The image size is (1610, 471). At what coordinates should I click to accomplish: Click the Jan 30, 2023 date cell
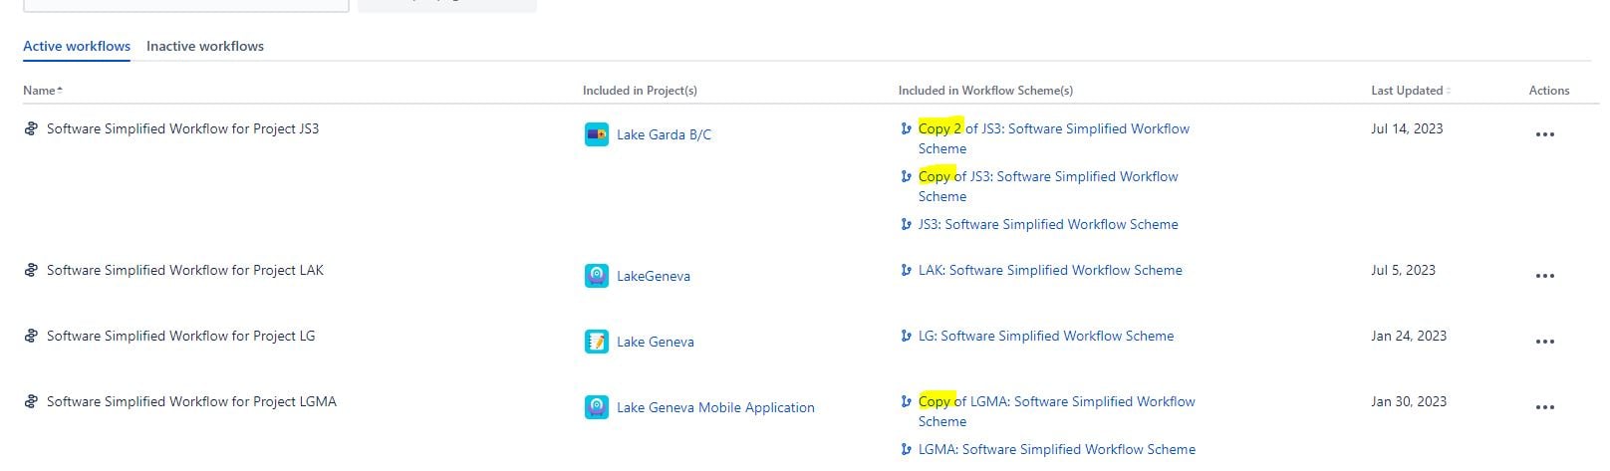1409,401
